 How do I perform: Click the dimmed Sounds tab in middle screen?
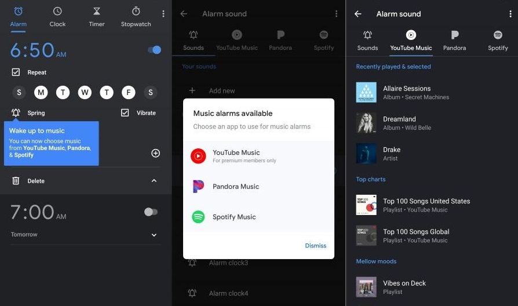pos(194,41)
